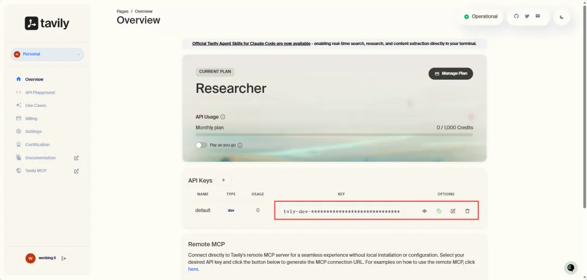Click the email envelope icon in the header
Image resolution: width=587 pixels, height=280 pixels.
coord(538,16)
